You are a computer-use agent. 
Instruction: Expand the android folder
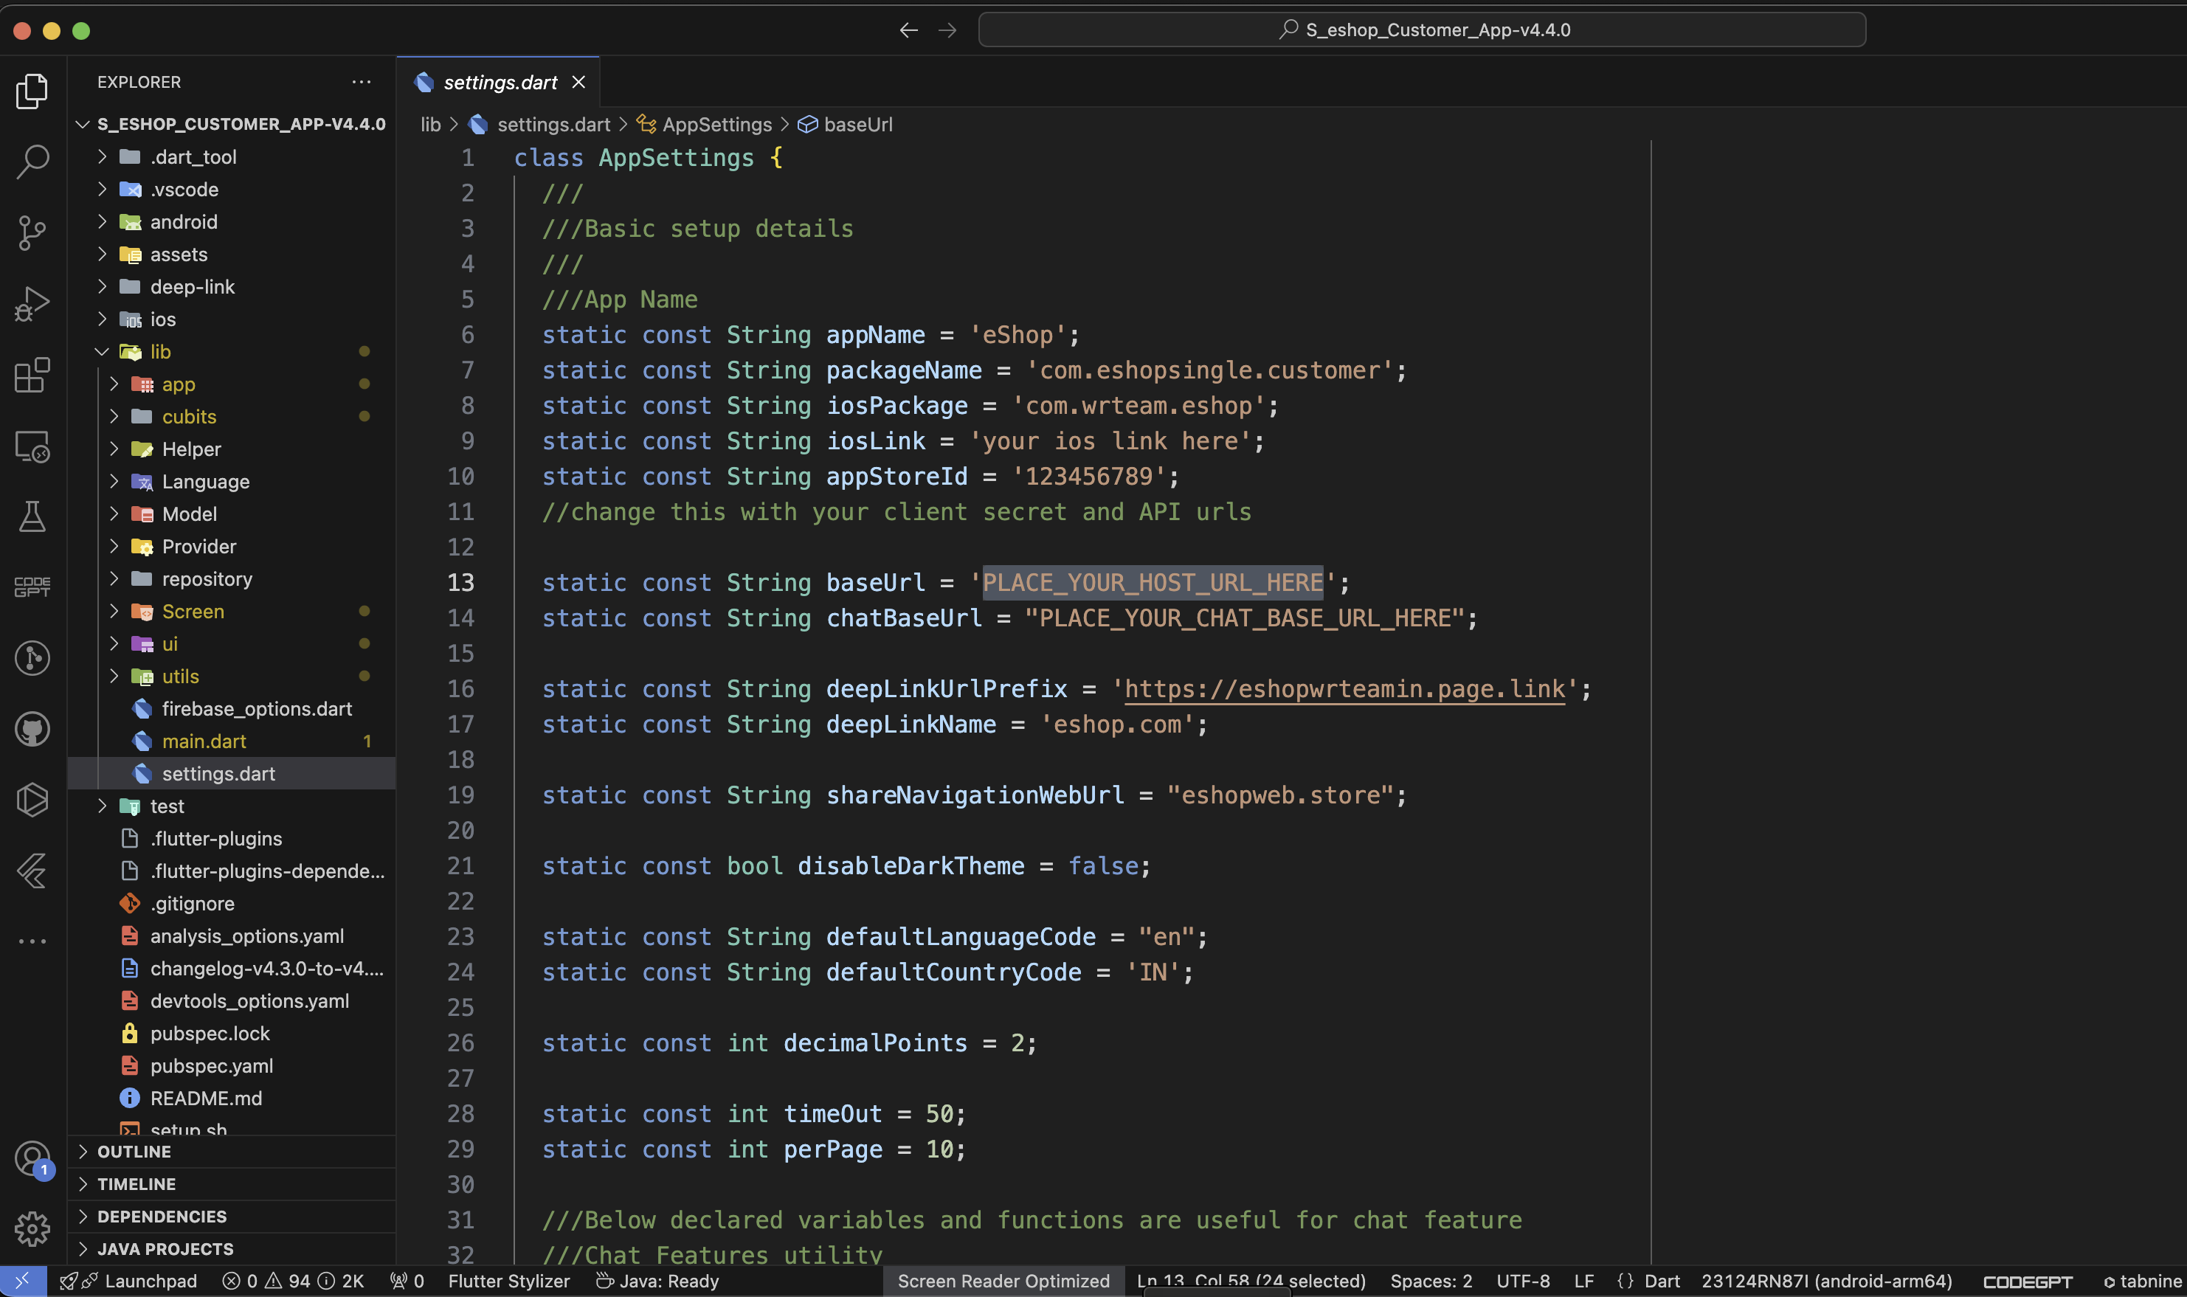pyautogui.click(x=232, y=222)
